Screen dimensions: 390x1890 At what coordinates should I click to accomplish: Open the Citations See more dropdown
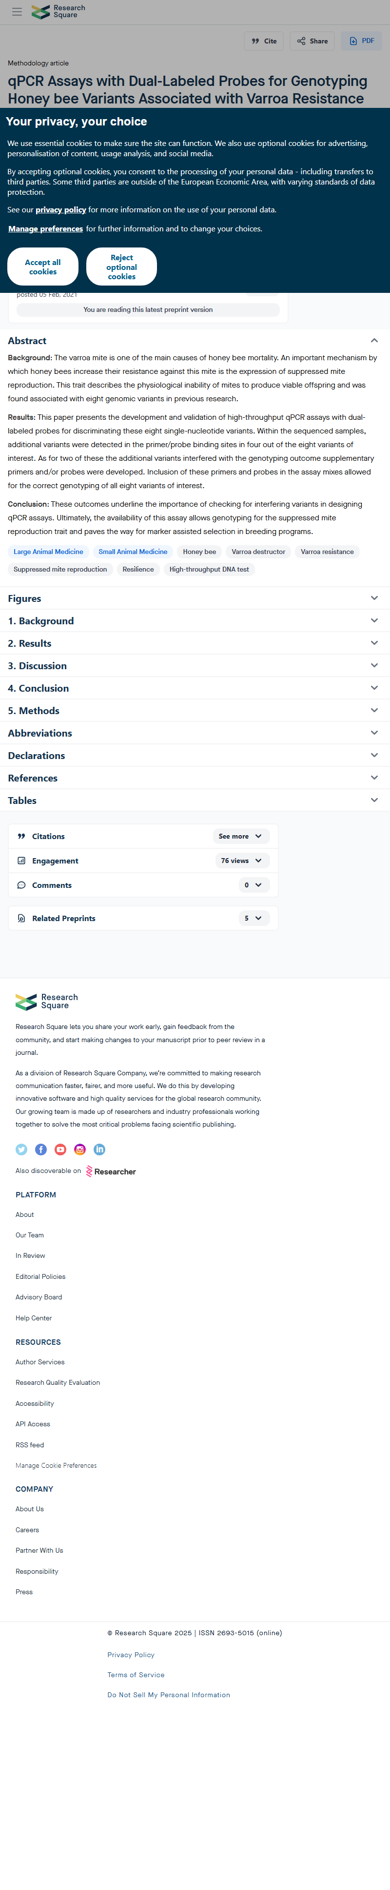241,837
